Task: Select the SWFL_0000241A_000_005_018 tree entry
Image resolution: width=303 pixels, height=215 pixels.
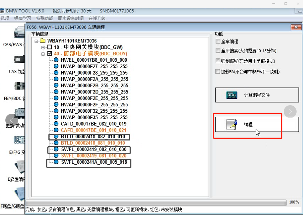Action: pyautogui.click(x=94, y=162)
